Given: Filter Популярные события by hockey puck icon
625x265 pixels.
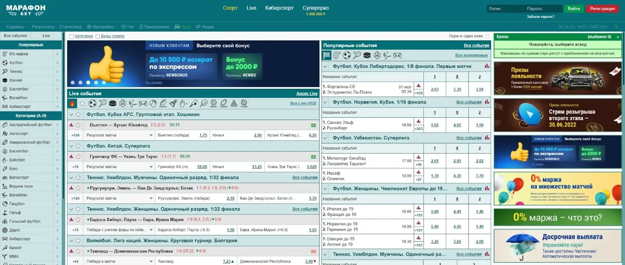Looking at the screenshot, I should 367,55.
